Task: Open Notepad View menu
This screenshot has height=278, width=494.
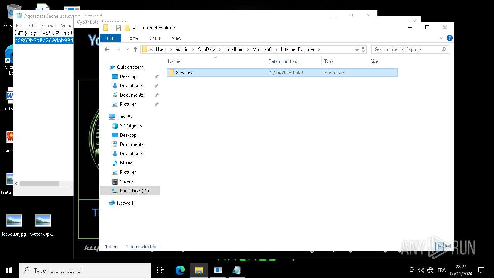Action: pos(66,26)
